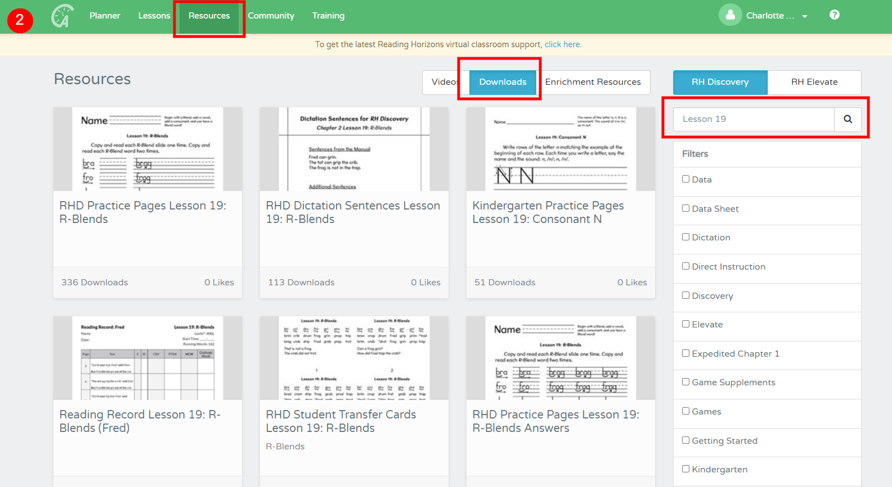Viewport: 892px width, 487px height.
Task: Open RHD Dictation Sentences Lesson 19 title
Action: pyautogui.click(x=353, y=212)
